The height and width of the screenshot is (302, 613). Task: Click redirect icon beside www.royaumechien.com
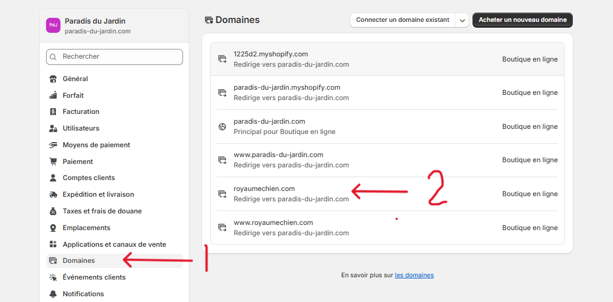point(222,227)
